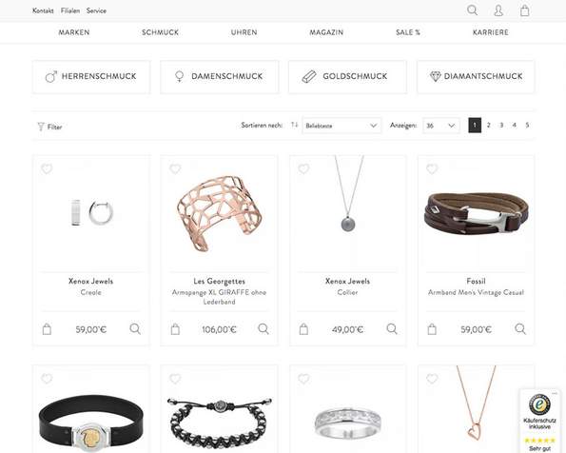Toggle wishlist heart on Xenox Creole

[x=47, y=168]
